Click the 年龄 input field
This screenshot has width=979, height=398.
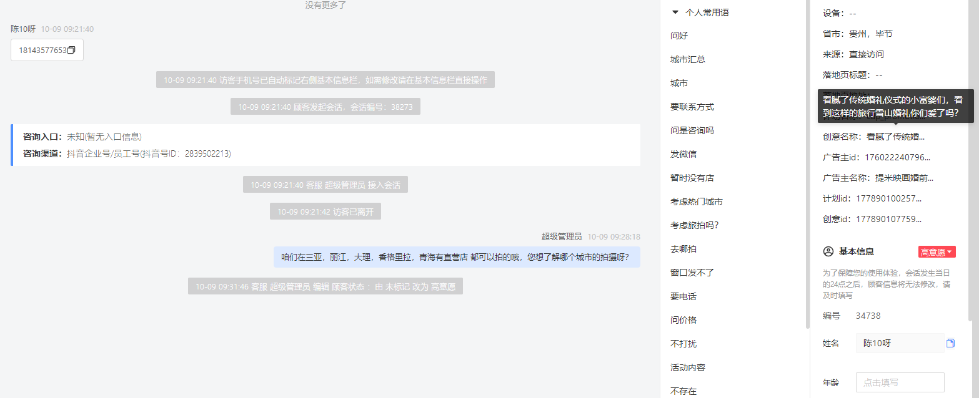click(900, 382)
